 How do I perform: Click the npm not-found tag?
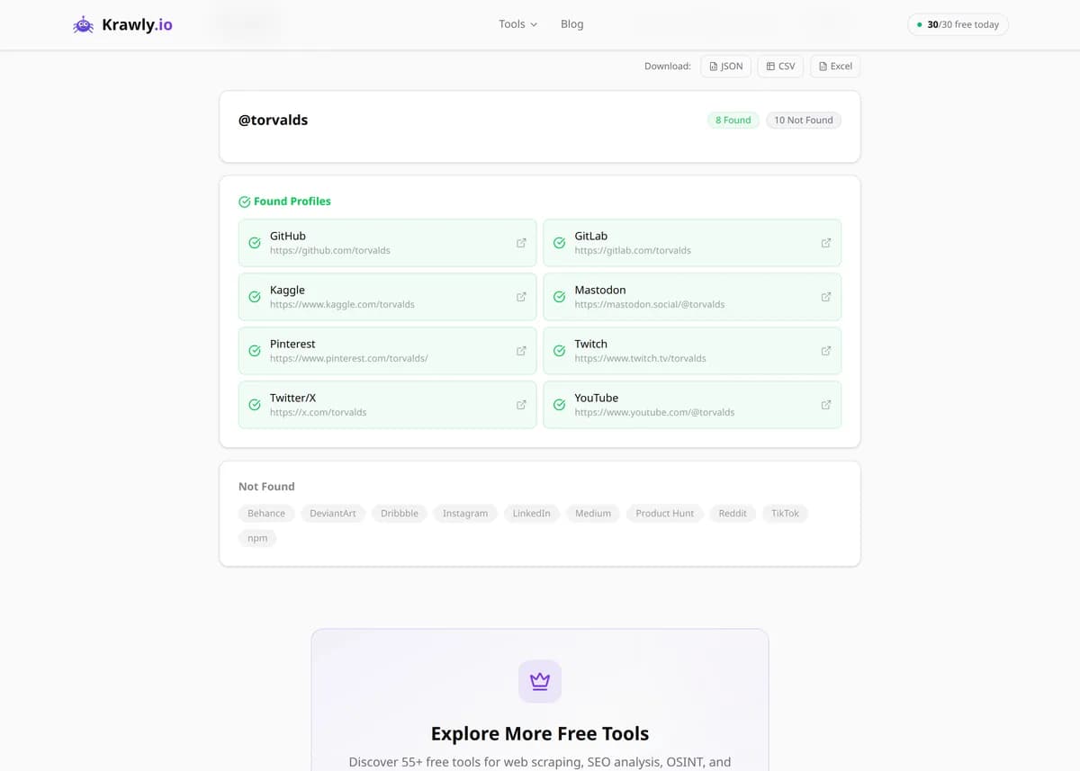(257, 538)
